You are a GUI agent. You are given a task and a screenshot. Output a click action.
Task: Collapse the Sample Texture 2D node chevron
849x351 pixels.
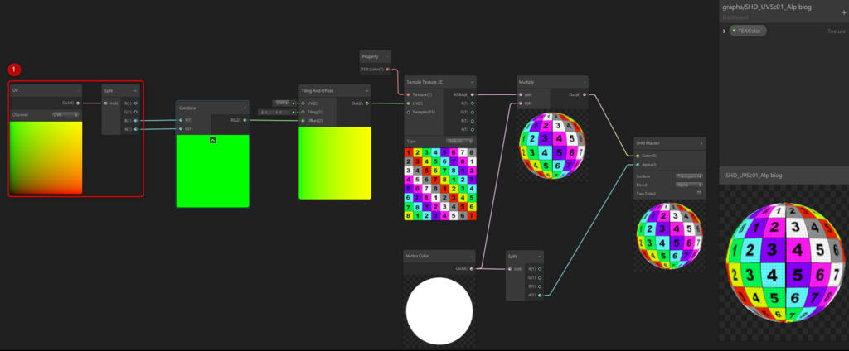point(472,82)
